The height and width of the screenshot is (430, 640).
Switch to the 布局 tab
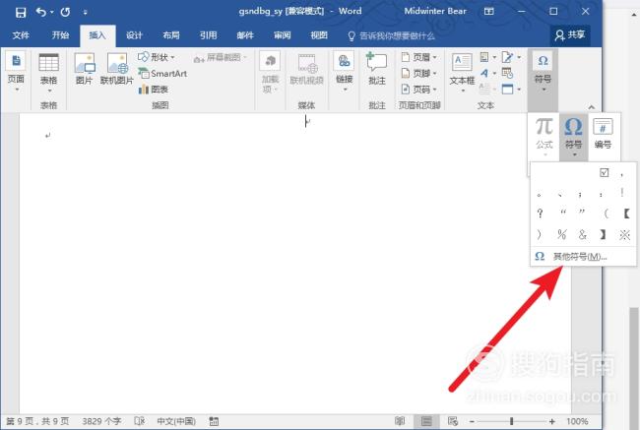tap(171, 35)
